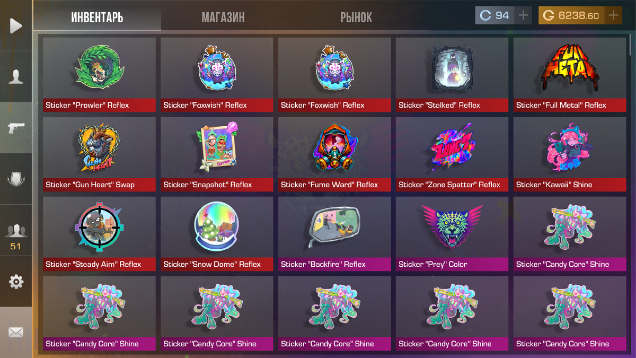The image size is (636, 358).
Task: Open the settings gear icon
Action: pyautogui.click(x=16, y=282)
